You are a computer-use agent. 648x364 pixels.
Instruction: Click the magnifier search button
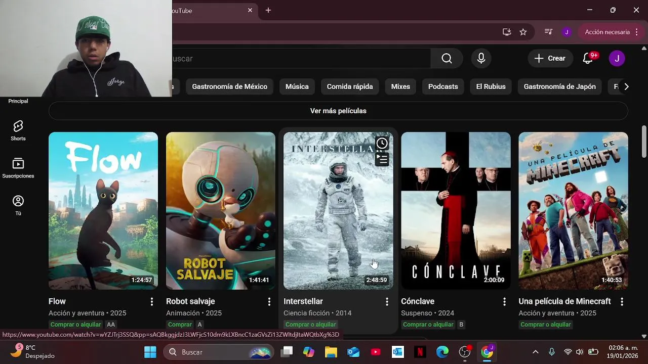tap(447, 59)
